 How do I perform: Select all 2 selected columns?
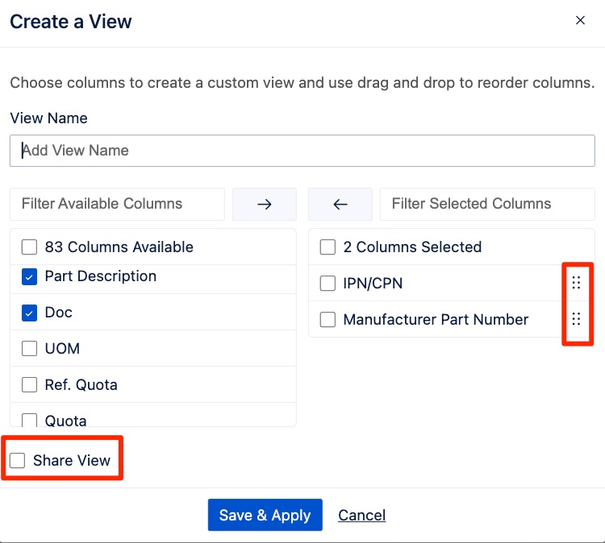(328, 247)
